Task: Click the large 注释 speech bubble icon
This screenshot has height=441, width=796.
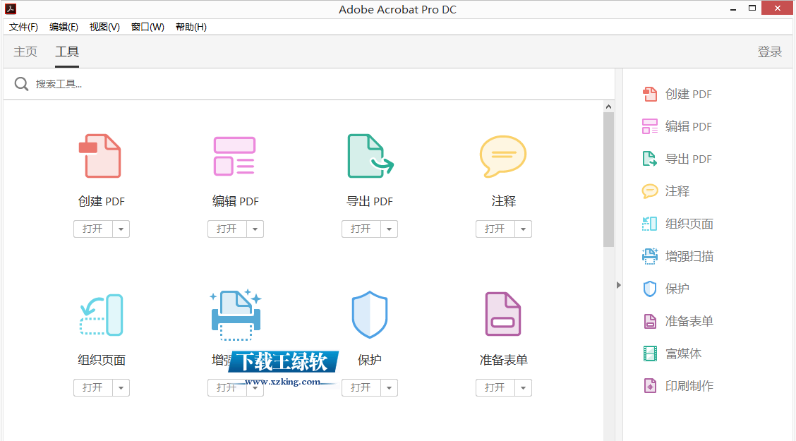Action: pyautogui.click(x=503, y=156)
